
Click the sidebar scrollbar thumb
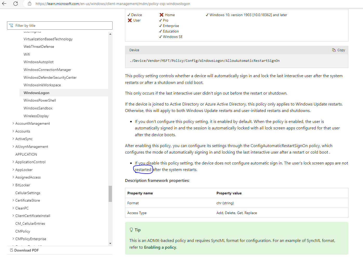click(110, 194)
